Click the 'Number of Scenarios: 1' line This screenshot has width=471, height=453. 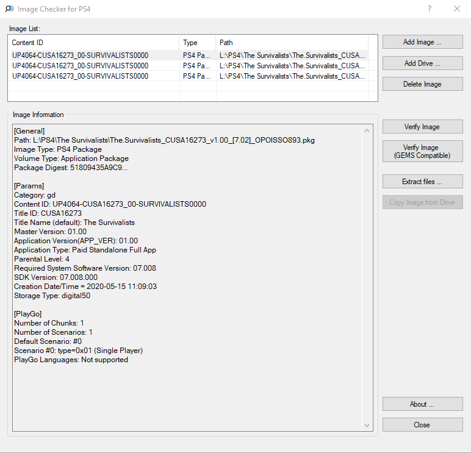click(53, 332)
